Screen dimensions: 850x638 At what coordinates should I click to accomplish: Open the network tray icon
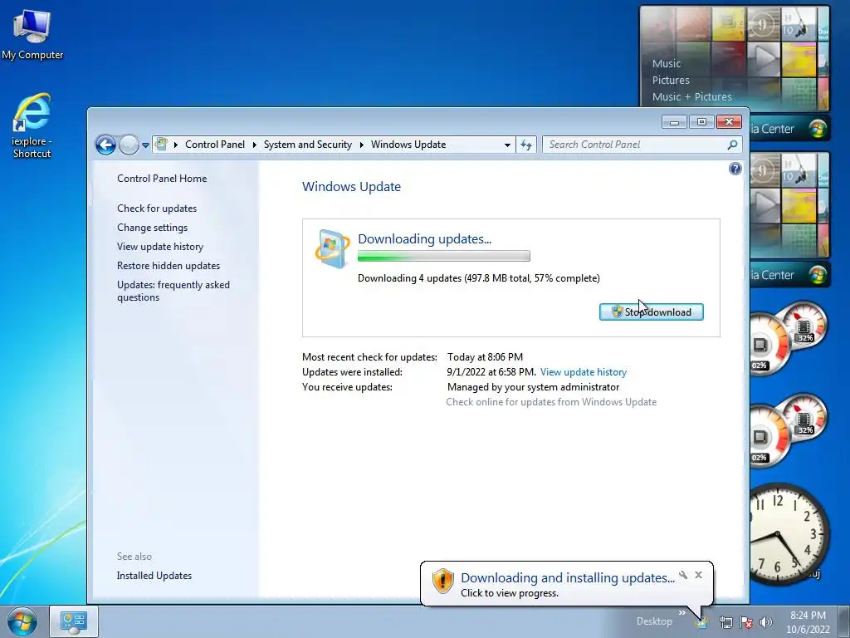[725, 622]
